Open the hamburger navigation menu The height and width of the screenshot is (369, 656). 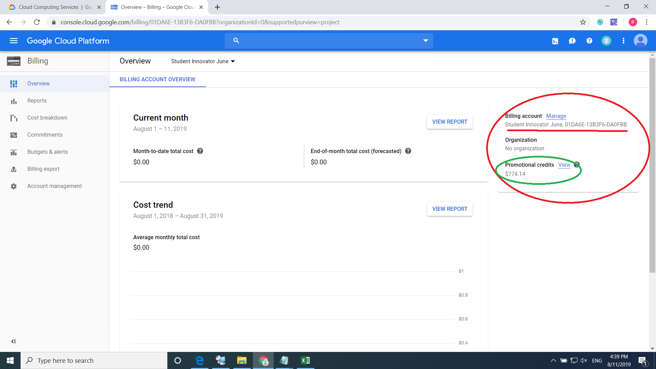(x=14, y=41)
